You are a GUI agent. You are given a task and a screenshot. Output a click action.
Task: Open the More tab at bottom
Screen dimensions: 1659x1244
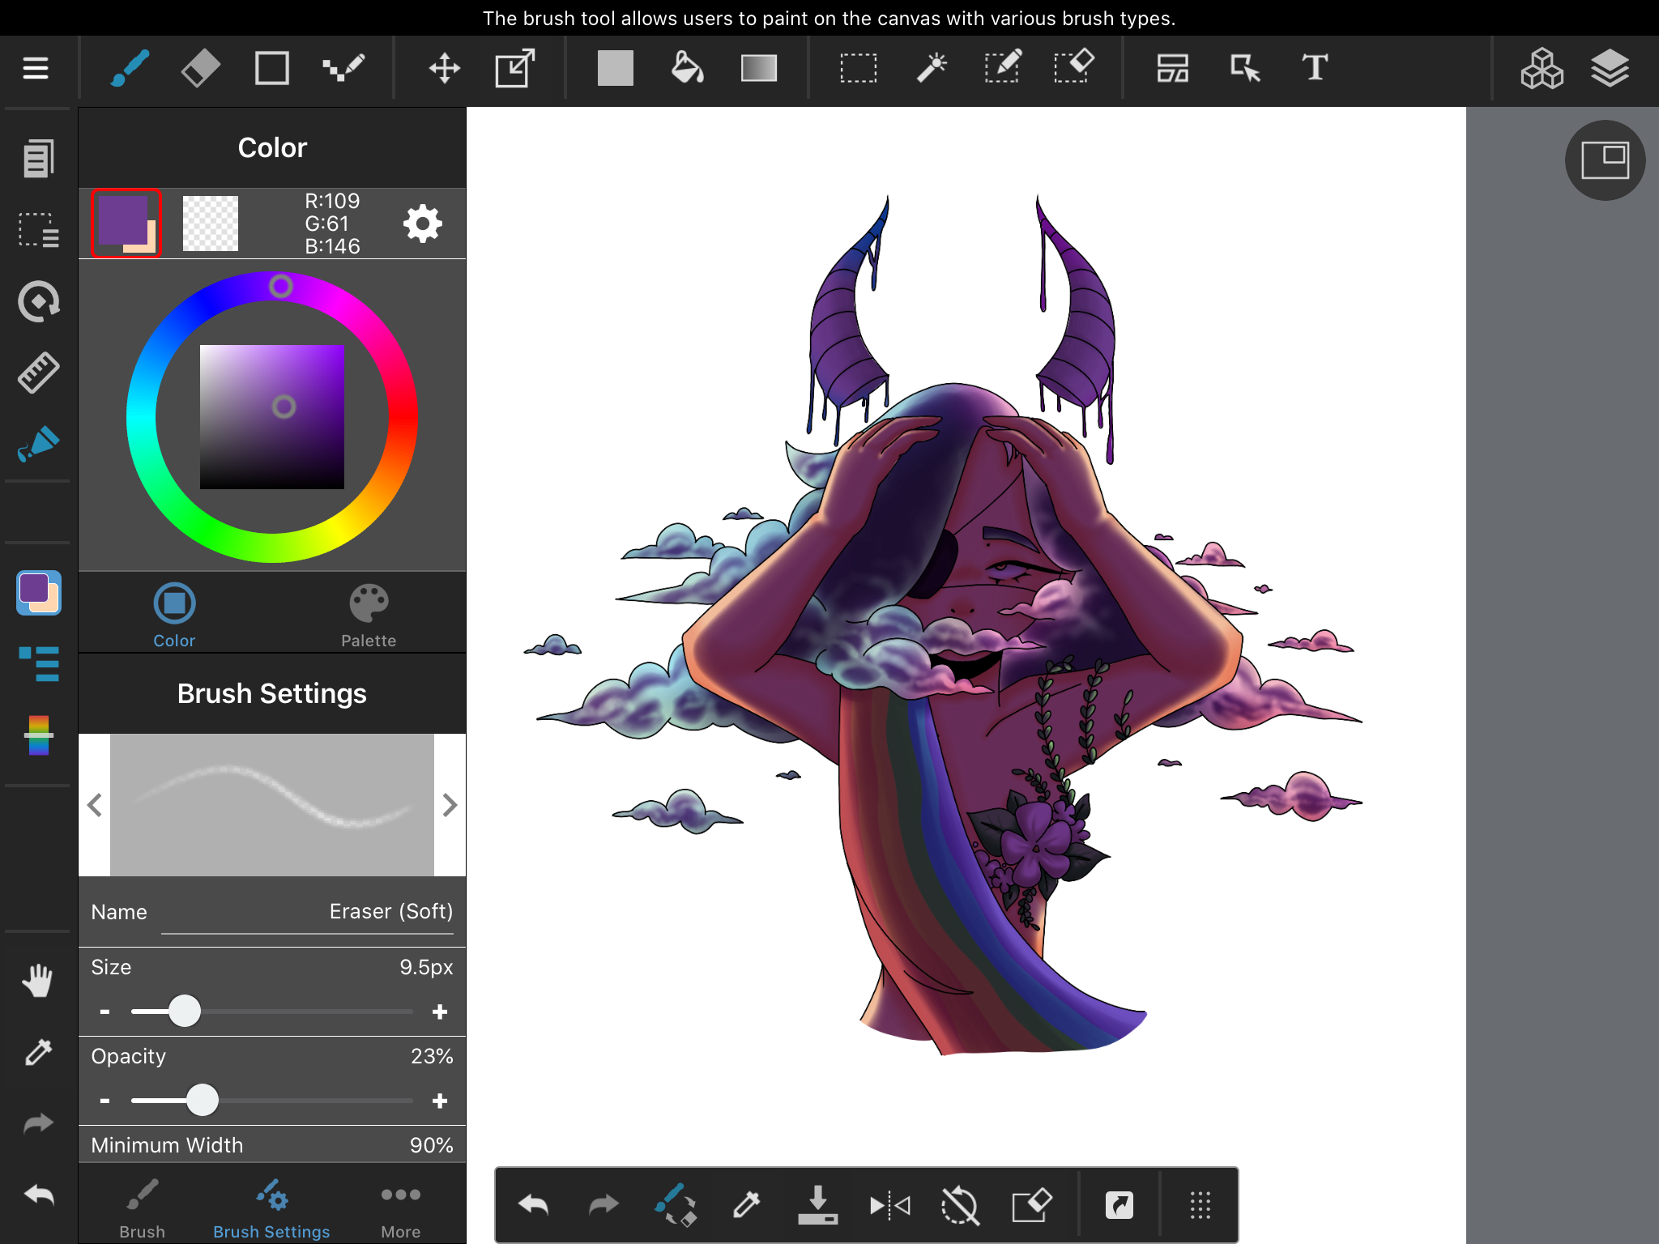(401, 1208)
